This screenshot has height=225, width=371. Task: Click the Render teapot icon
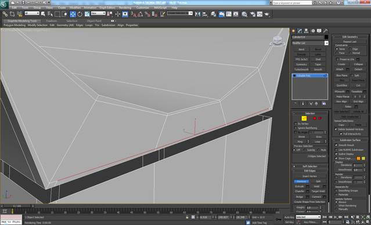point(267,14)
